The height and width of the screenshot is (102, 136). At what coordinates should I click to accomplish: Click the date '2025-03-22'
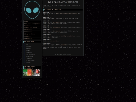click(x=47, y=40)
